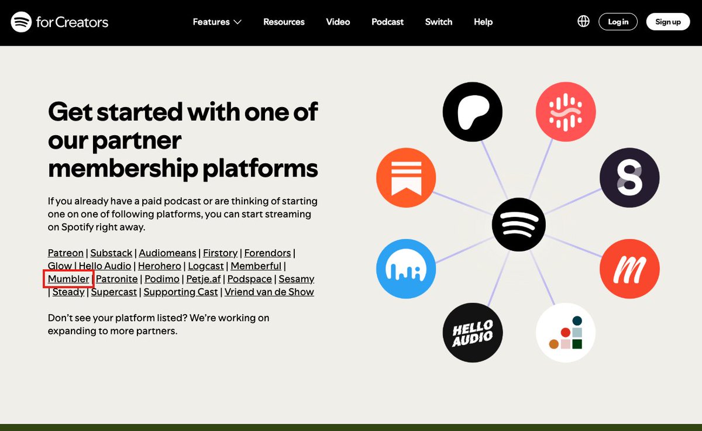Click the 'If you already have a paid podcast' paragraph
Screen dimensions: 702x431
point(183,214)
